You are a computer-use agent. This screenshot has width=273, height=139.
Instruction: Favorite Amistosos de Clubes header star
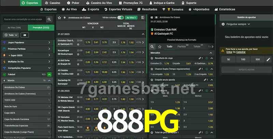point(59,18)
